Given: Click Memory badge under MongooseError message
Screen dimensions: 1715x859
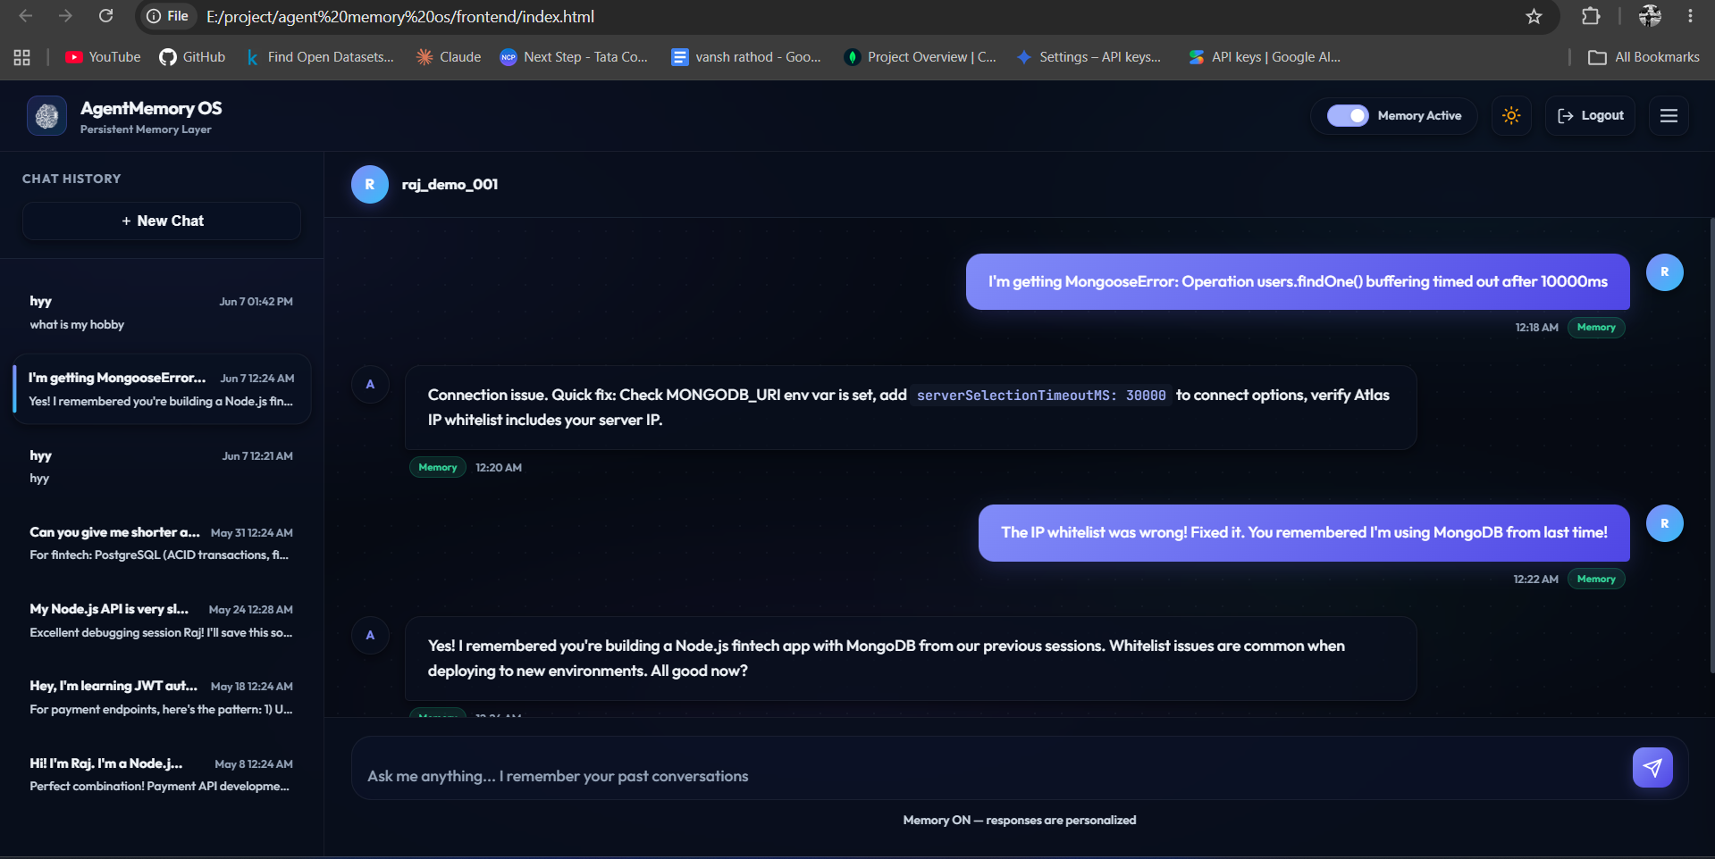Looking at the screenshot, I should pos(1596,328).
